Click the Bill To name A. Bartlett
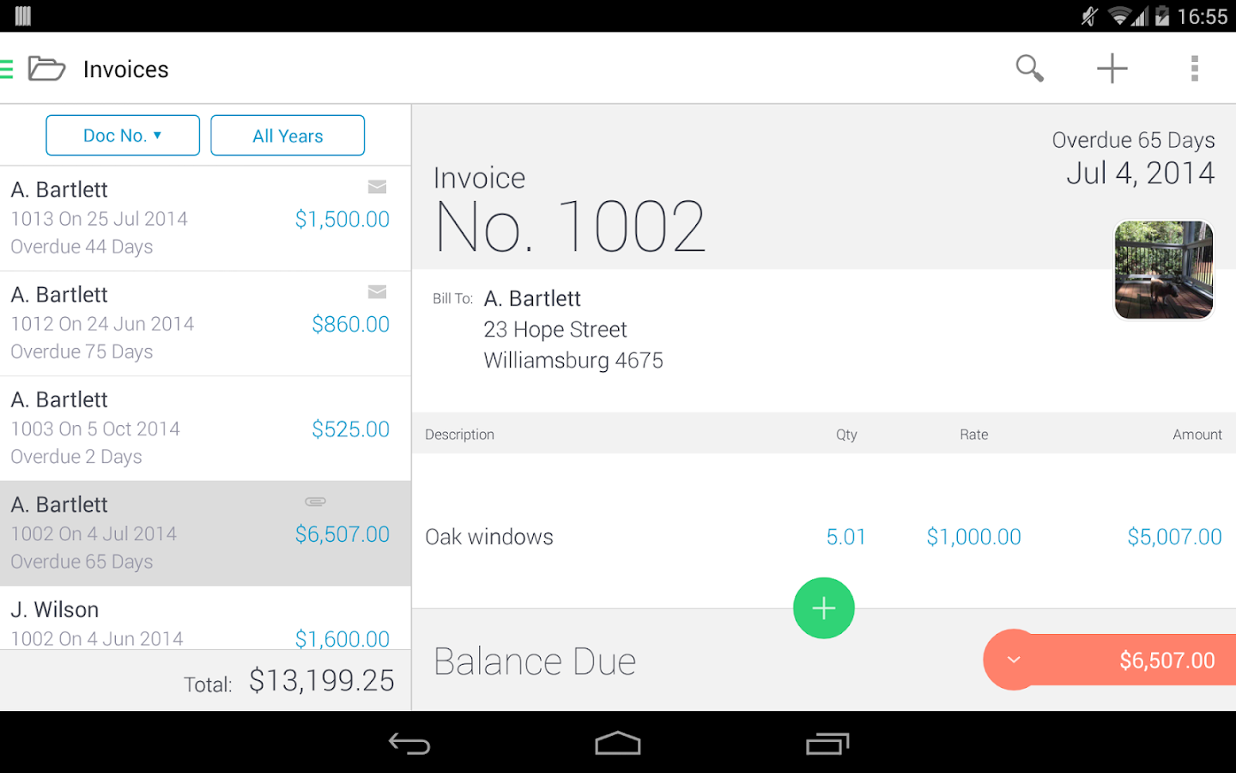The image size is (1236, 773). pyautogui.click(x=532, y=298)
